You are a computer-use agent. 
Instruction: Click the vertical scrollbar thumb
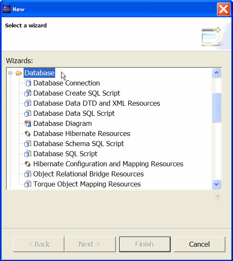pyautogui.click(x=217, y=108)
